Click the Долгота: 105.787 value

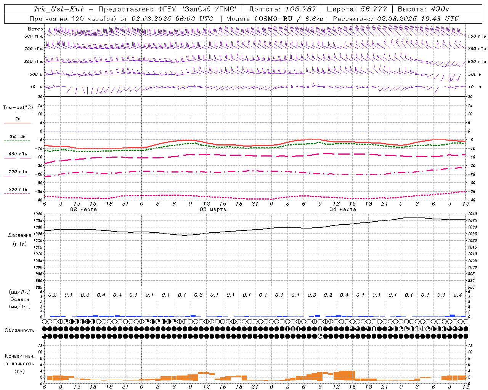click(283, 9)
